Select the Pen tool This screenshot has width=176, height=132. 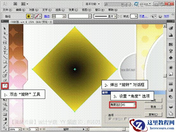coord(5,48)
